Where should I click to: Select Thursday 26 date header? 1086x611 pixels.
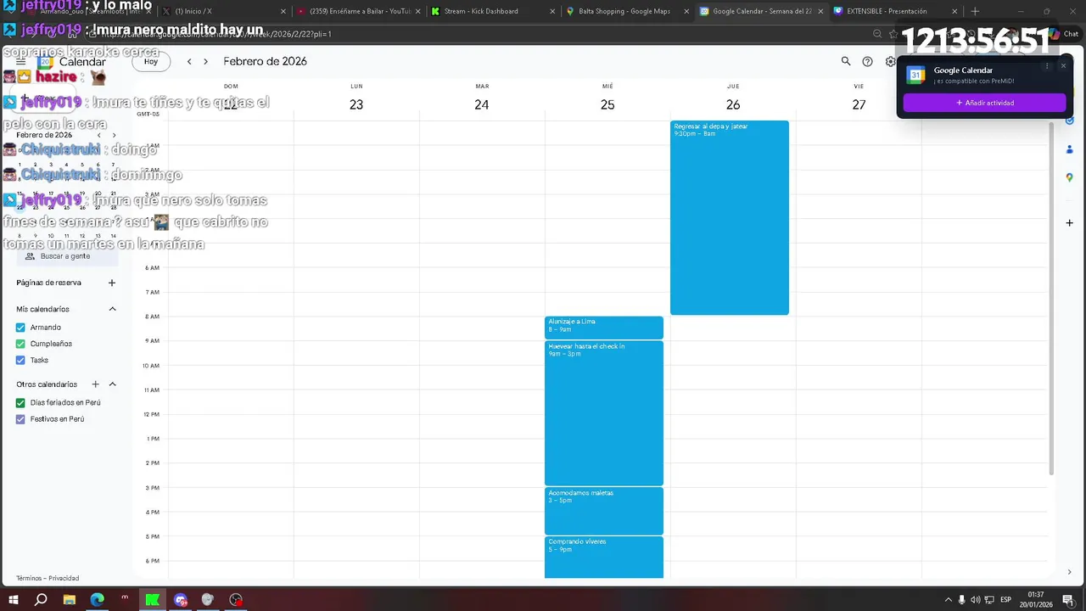733,104
